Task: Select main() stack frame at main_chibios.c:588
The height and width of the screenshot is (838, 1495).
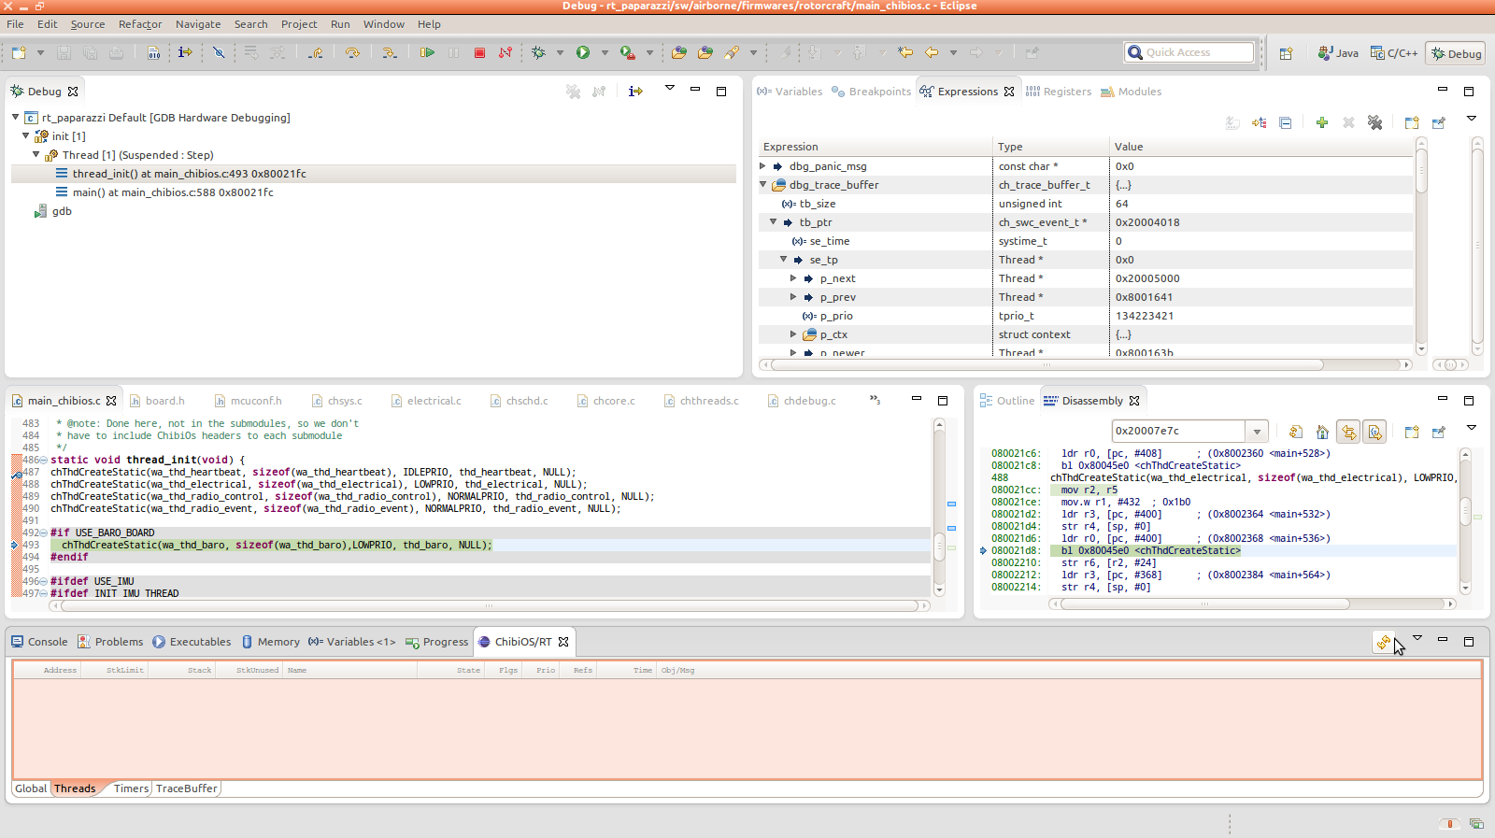Action: coord(173,192)
